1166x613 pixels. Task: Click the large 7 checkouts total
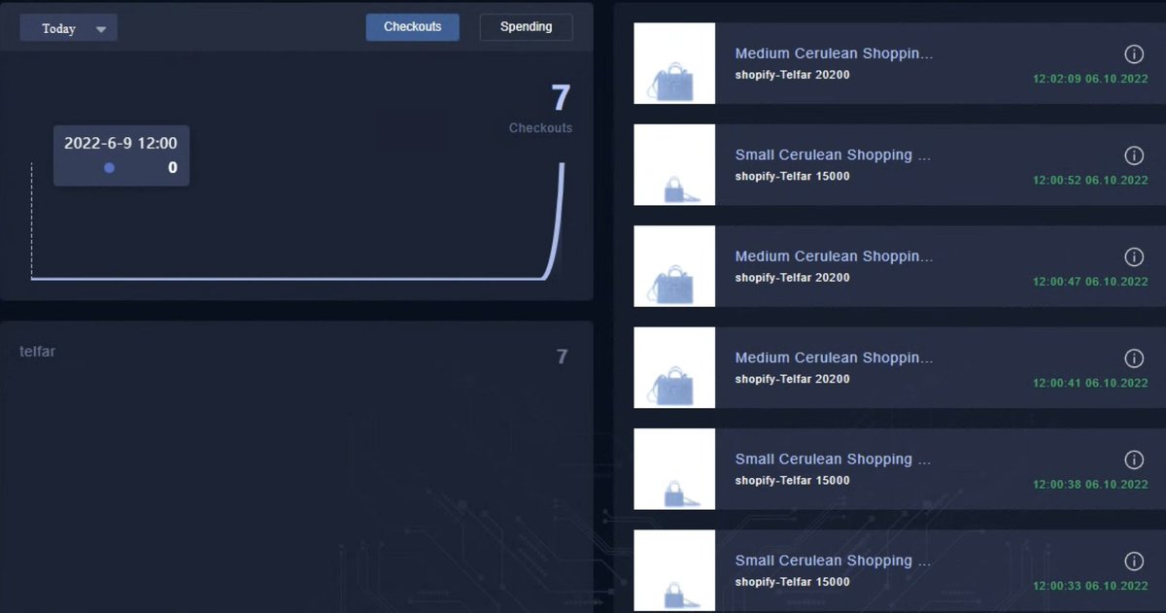click(561, 98)
